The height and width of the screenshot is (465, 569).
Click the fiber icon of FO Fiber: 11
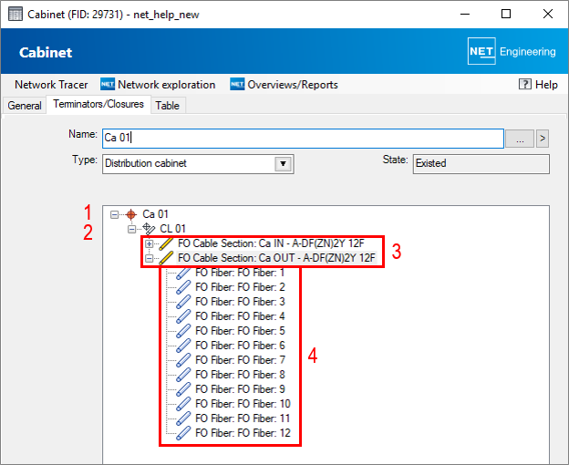(x=183, y=418)
